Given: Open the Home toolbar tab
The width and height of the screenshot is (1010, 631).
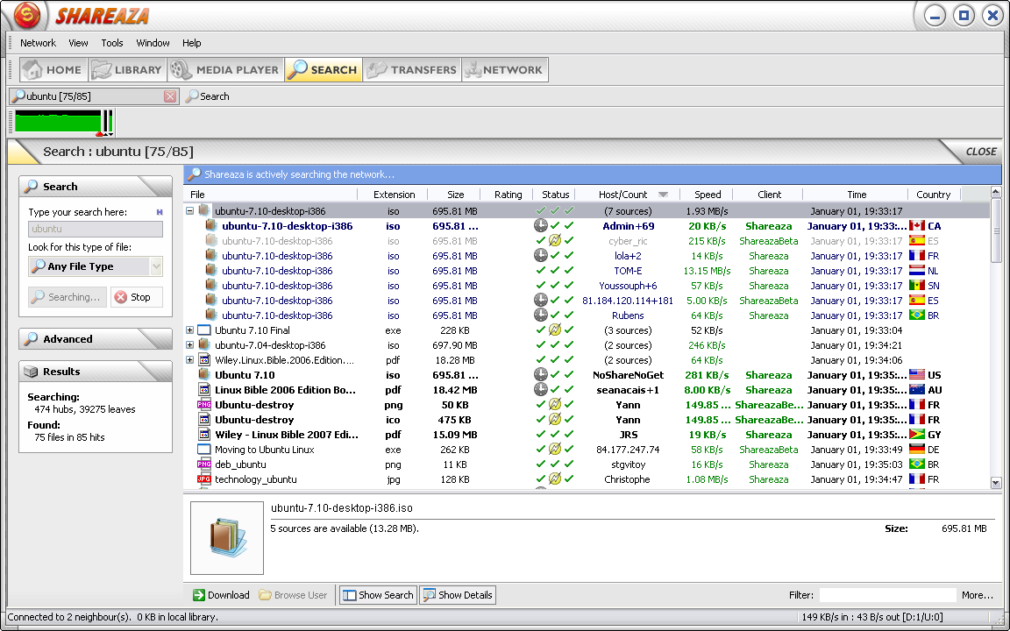Looking at the screenshot, I should tap(53, 69).
